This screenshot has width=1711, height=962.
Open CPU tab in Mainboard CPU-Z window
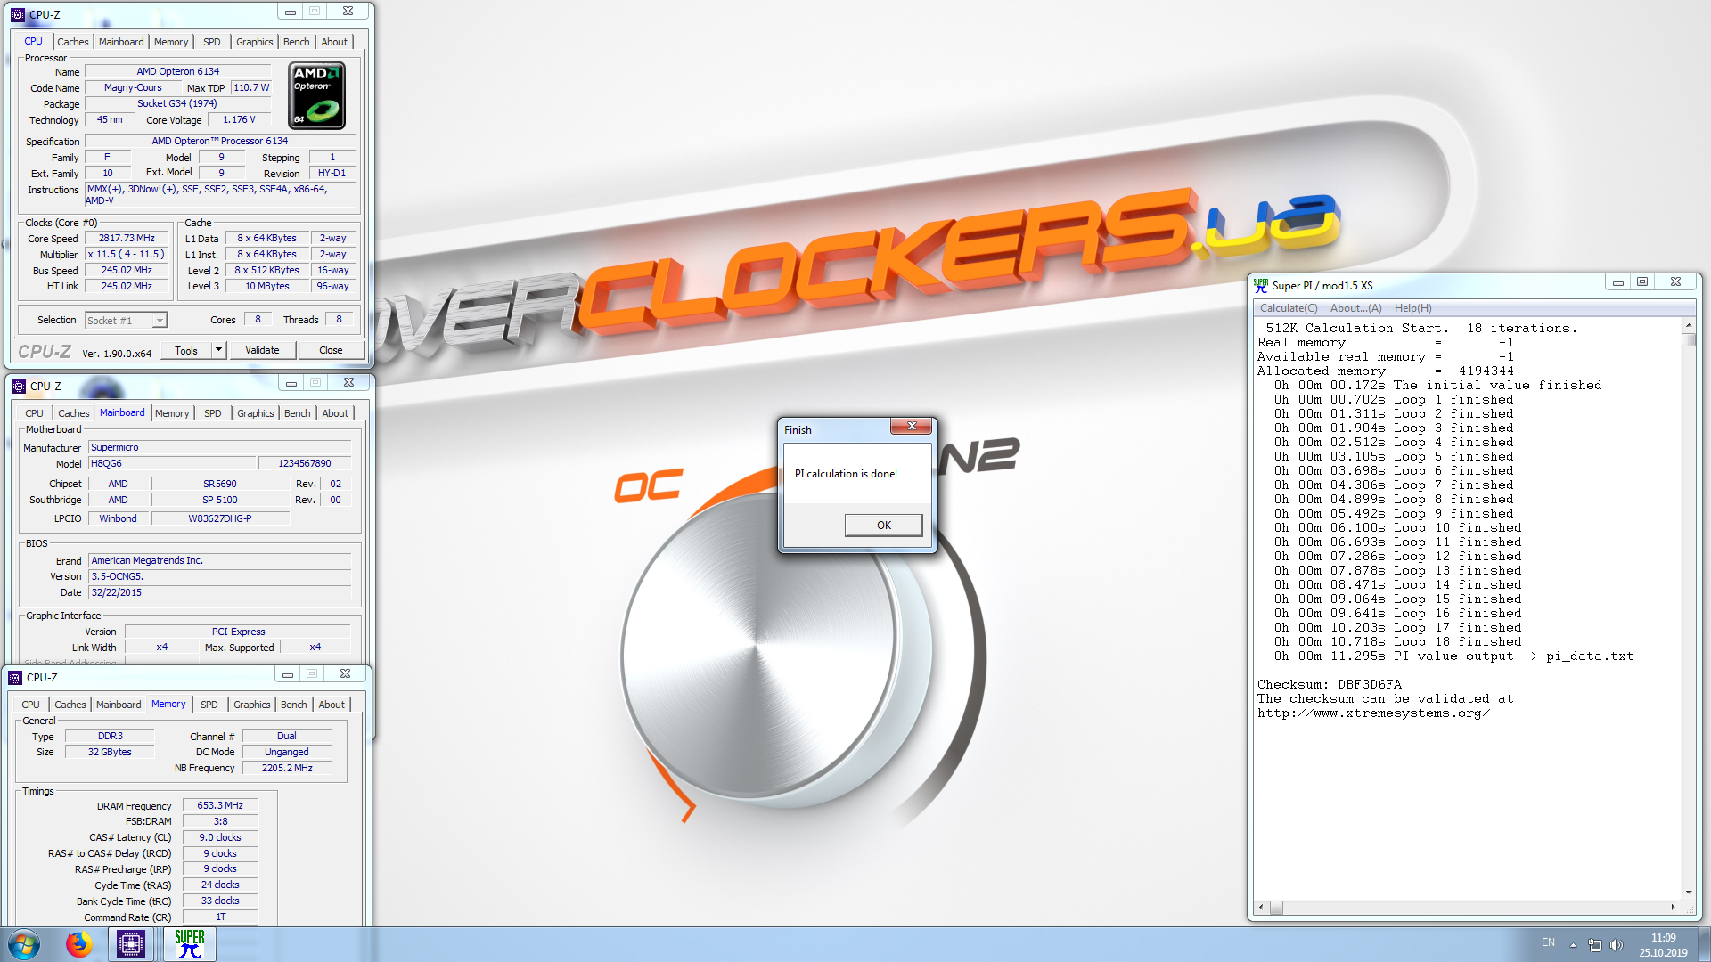click(34, 413)
